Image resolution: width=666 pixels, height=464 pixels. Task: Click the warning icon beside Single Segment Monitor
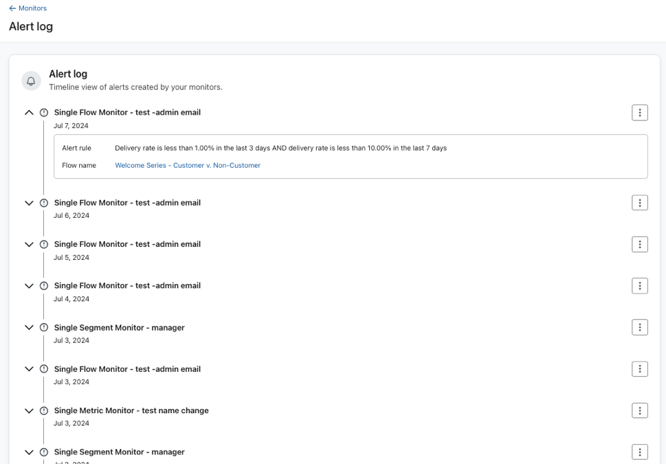pyautogui.click(x=43, y=327)
